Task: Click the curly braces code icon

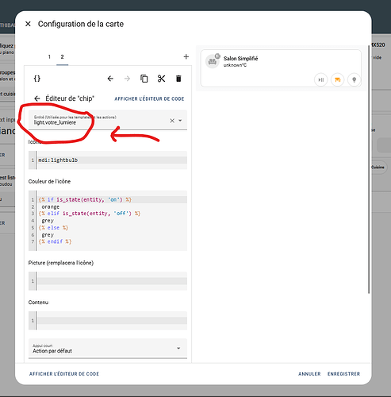Action: [37, 79]
